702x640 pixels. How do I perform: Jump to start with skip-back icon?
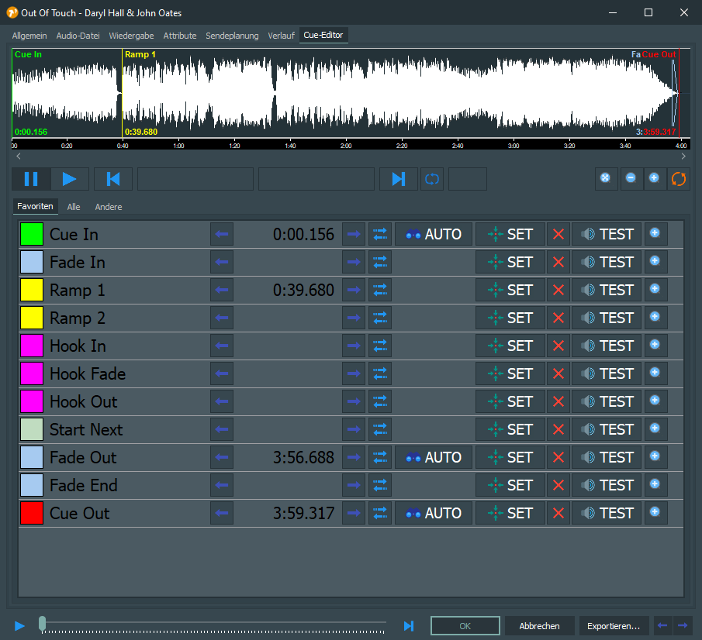pyautogui.click(x=113, y=179)
